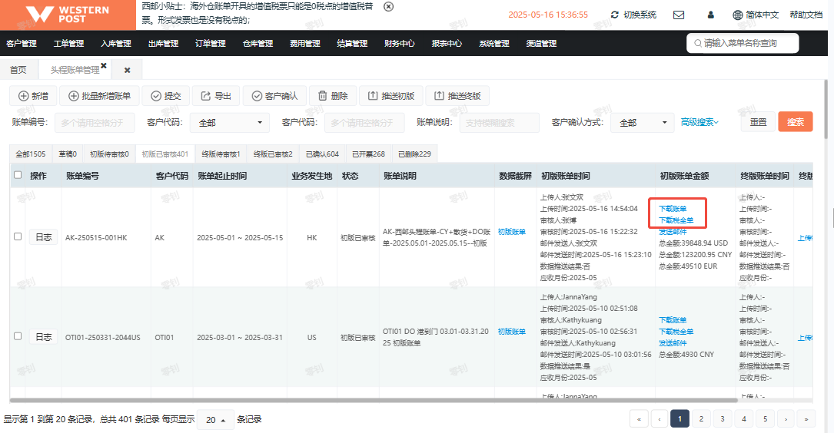Click the 提交 button
This screenshot has width=834, height=433.
pos(166,96)
